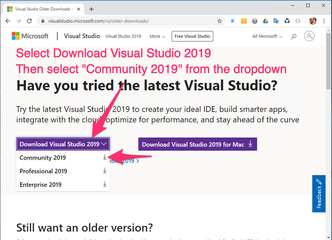Open a new browser tab
This screenshot has width=332, height=240.
[x=91, y=9]
